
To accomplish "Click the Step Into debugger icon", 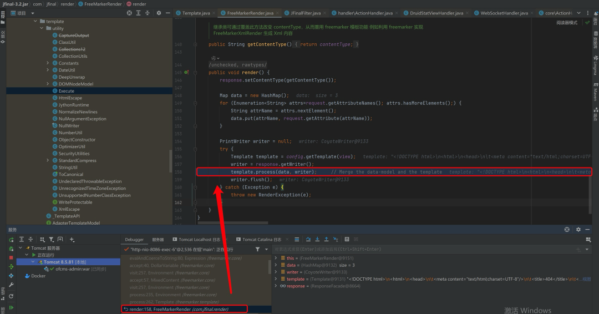I will point(317,240).
